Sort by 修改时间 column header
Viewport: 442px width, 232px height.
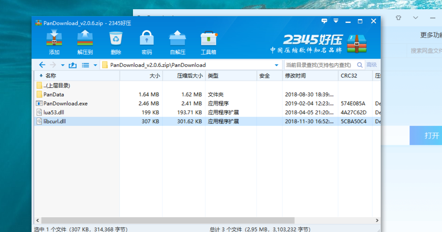click(310, 76)
